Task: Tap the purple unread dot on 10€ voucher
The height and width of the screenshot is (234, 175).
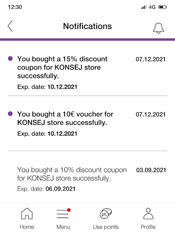Action: 10,114
